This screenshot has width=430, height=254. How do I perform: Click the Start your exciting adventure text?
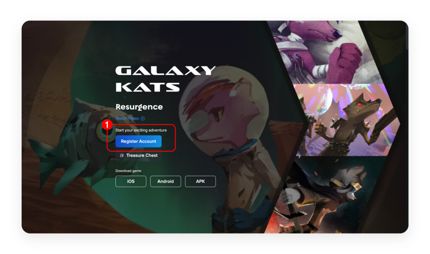pos(141,130)
